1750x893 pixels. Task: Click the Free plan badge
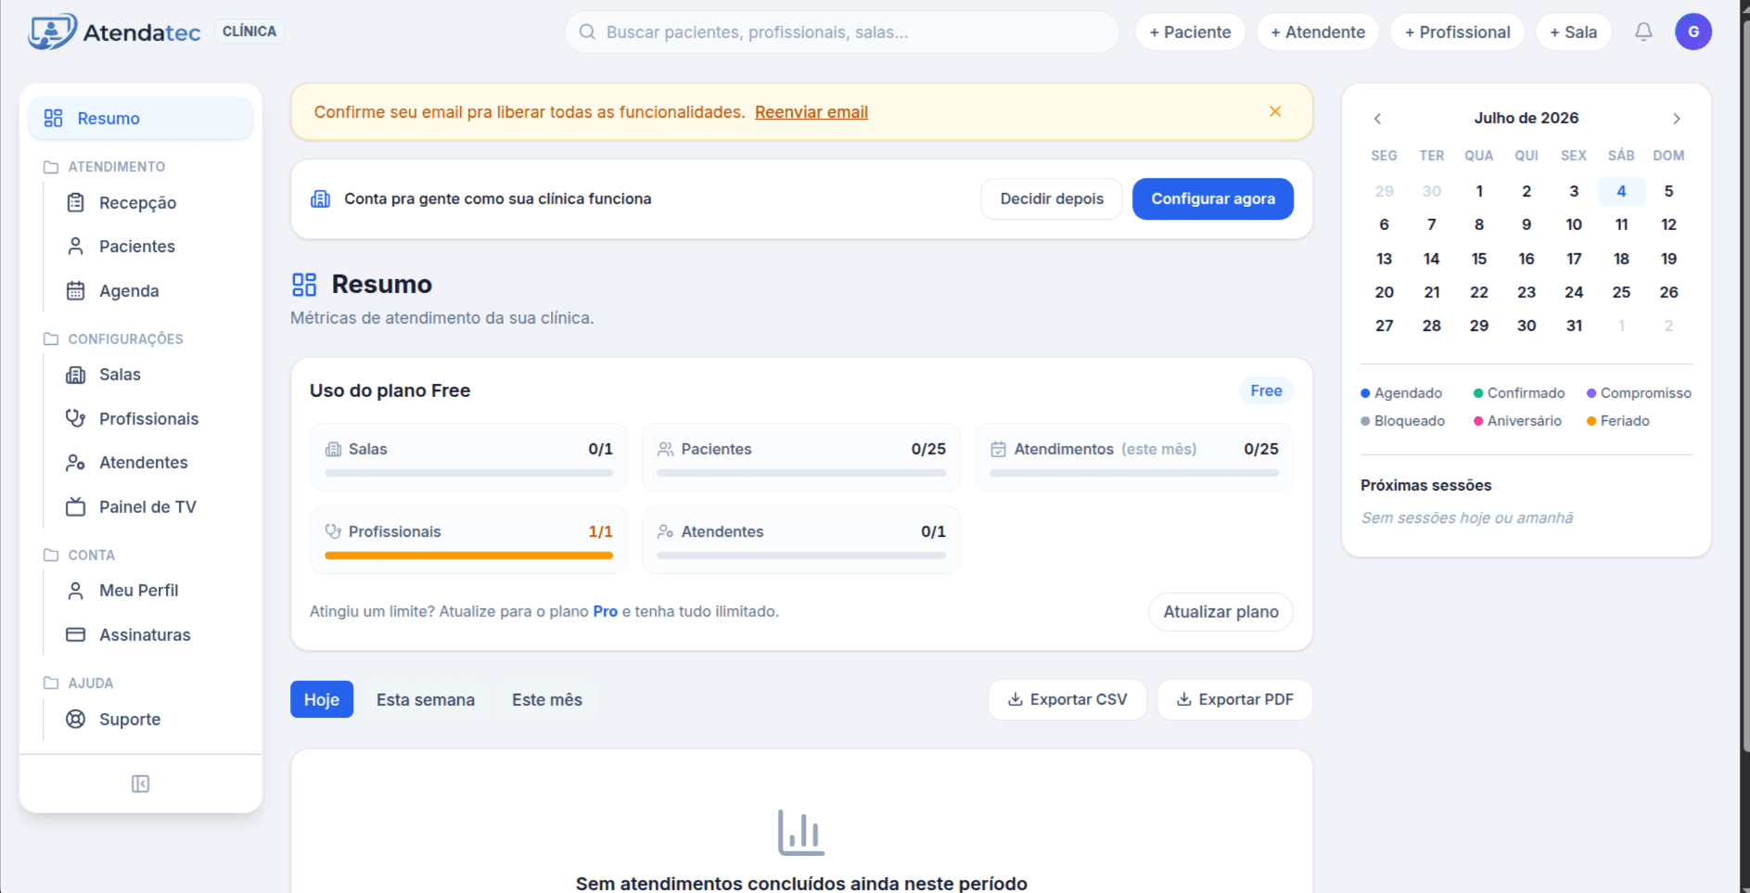click(x=1266, y=390)
